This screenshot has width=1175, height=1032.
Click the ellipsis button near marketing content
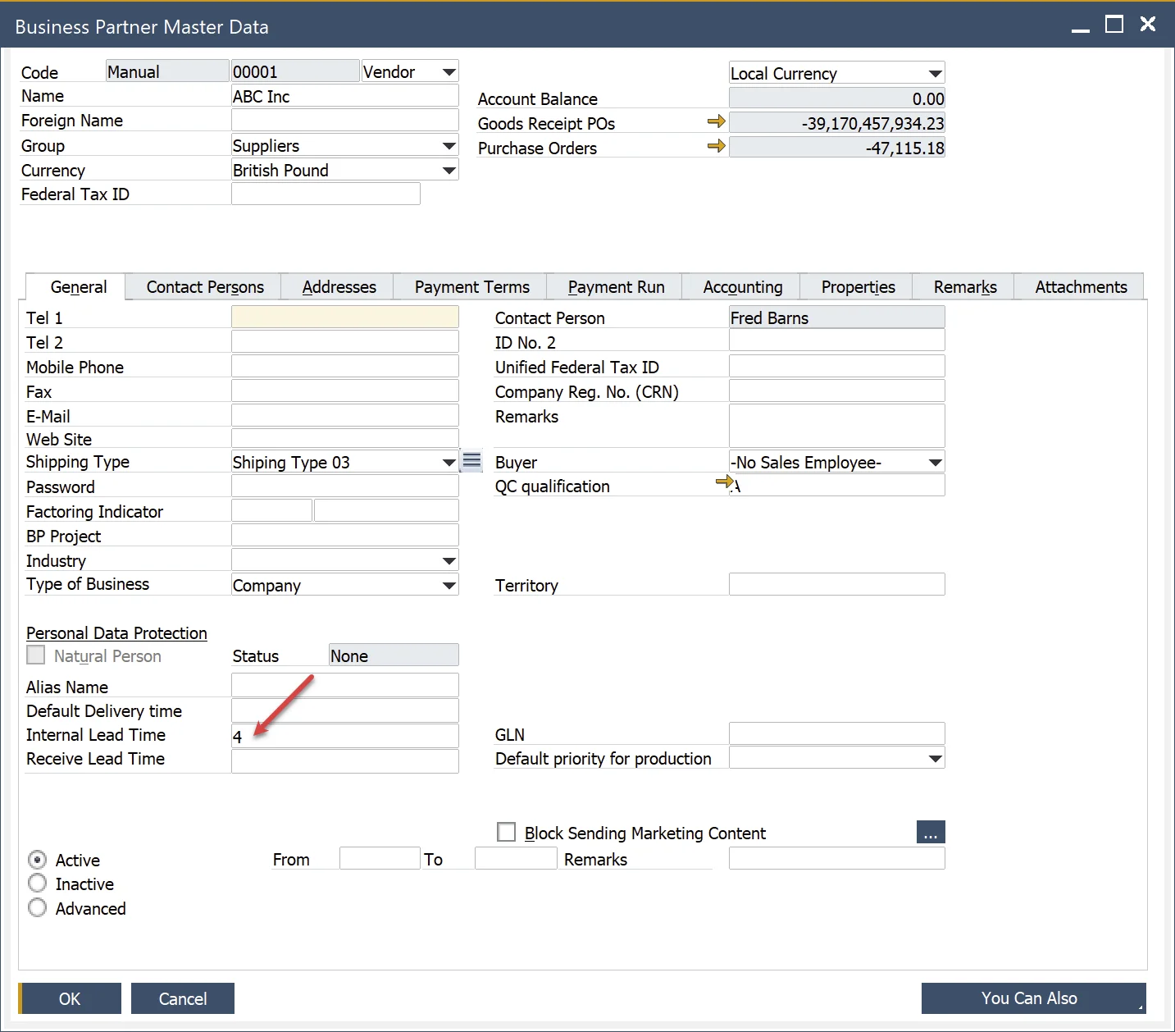[x=930, y=833]
